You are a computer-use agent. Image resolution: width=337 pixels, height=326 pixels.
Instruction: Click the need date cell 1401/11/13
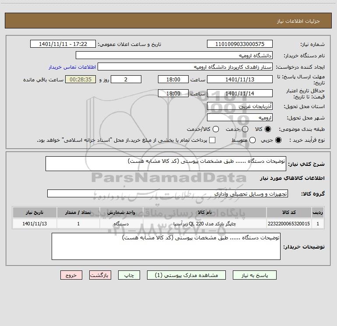35,224
